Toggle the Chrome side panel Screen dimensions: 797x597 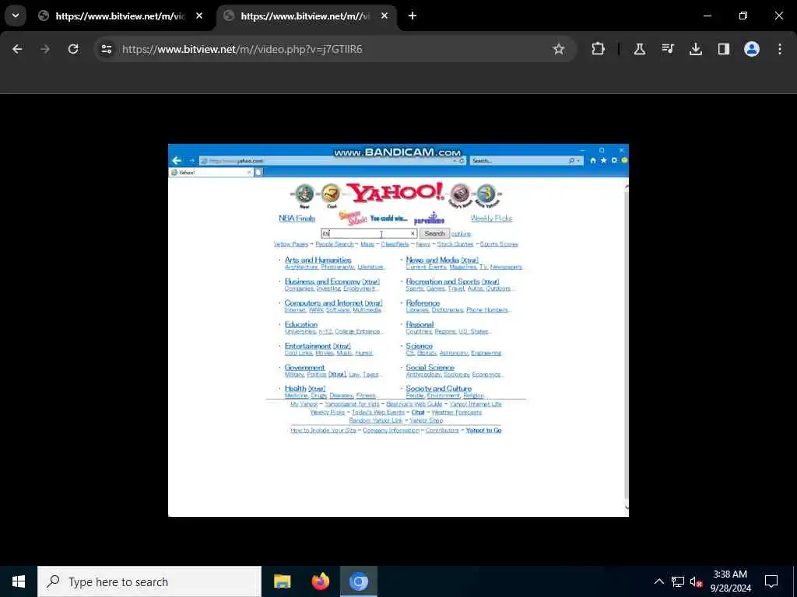(x=724, y=49)
